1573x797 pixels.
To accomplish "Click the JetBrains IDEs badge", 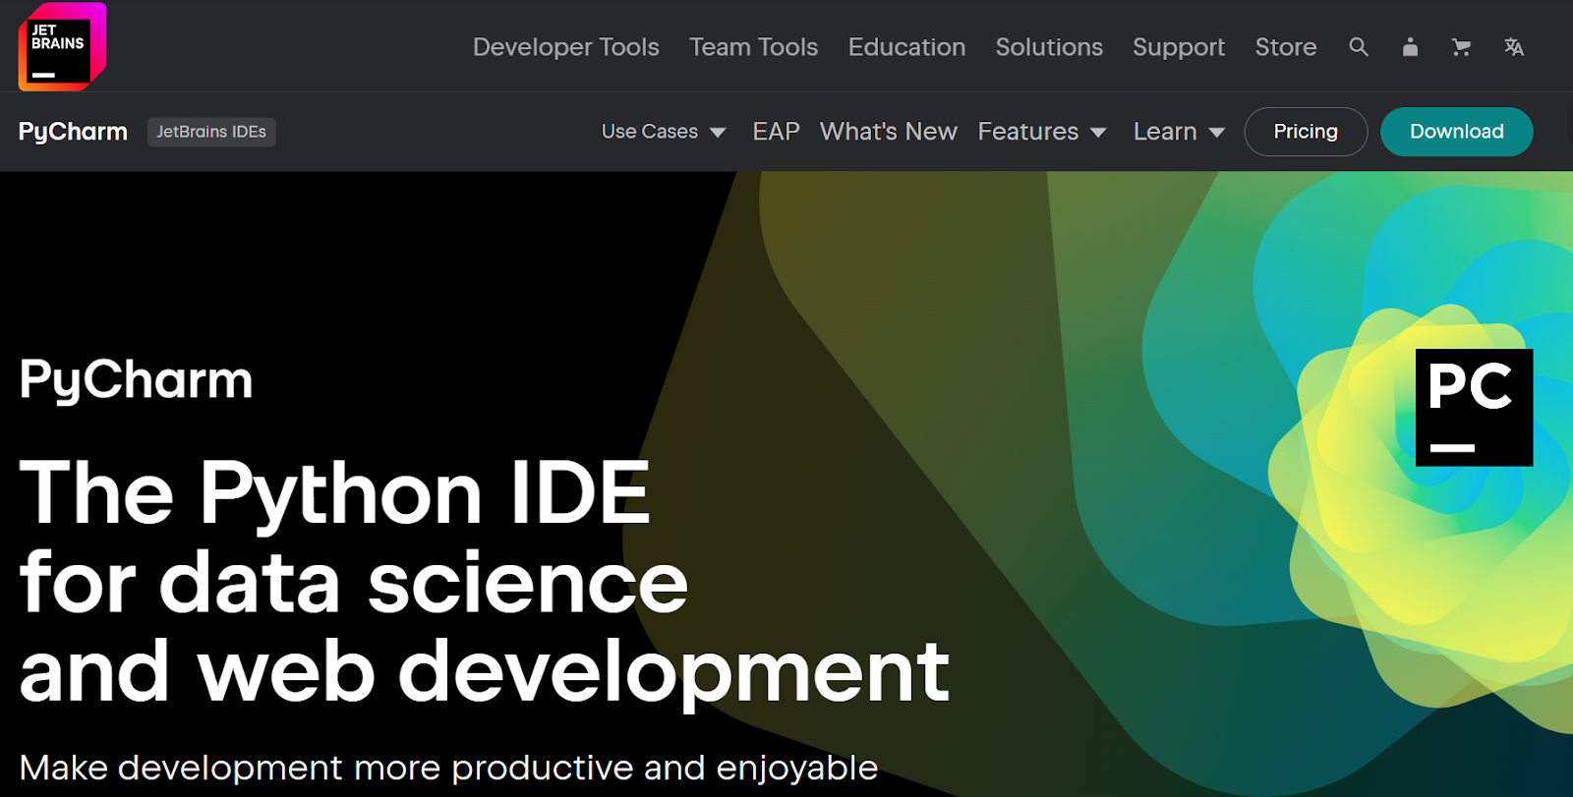I will (211, 132).
